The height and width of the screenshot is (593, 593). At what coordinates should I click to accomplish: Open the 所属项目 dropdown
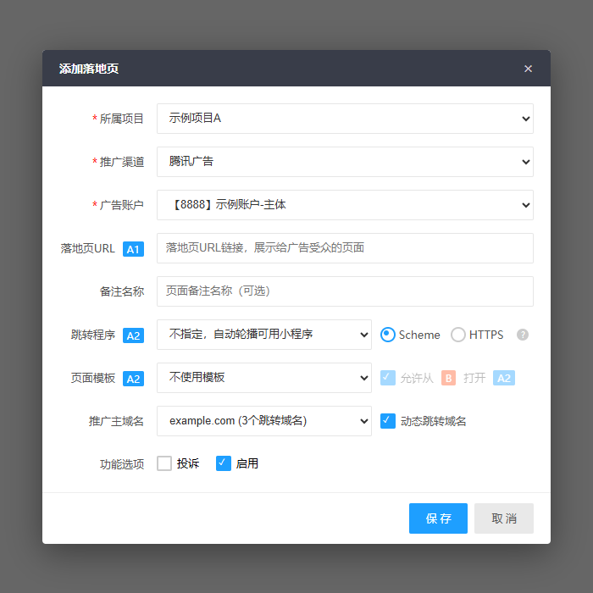[345, 119]
